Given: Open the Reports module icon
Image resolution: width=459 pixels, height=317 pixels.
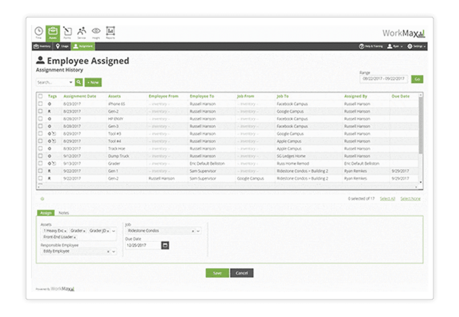Looking at the screenshot, I should [110, 31].
